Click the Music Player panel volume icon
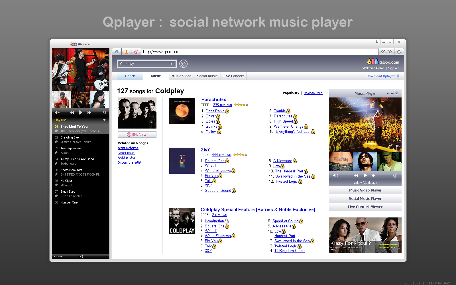Screen dimensions: 456x285 tap(335, 176)
